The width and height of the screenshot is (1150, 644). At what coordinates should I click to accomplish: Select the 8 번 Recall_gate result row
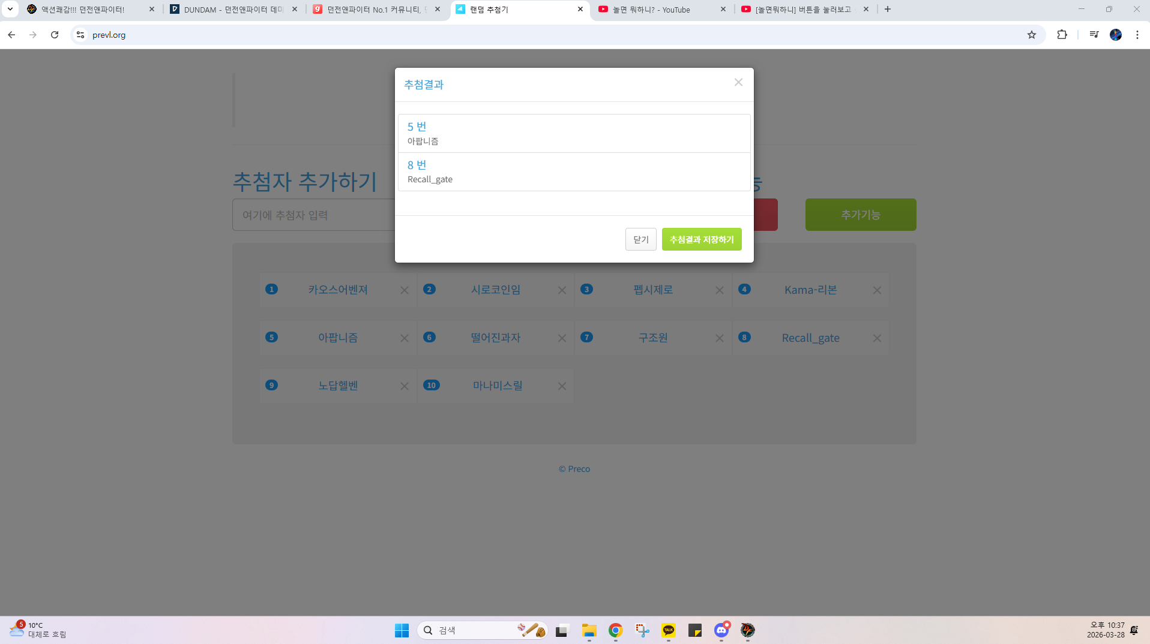pos(573,172)
